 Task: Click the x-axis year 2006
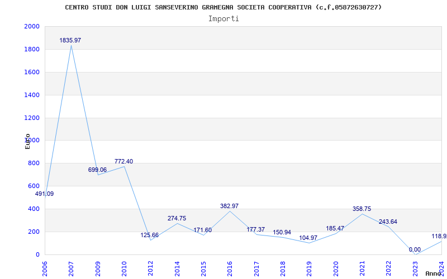(45, 268)
